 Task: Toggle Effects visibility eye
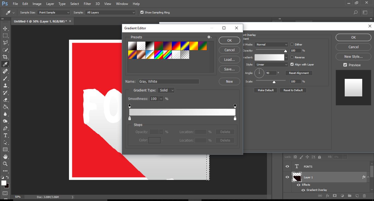pyautogui.click(x=298, y=185)
